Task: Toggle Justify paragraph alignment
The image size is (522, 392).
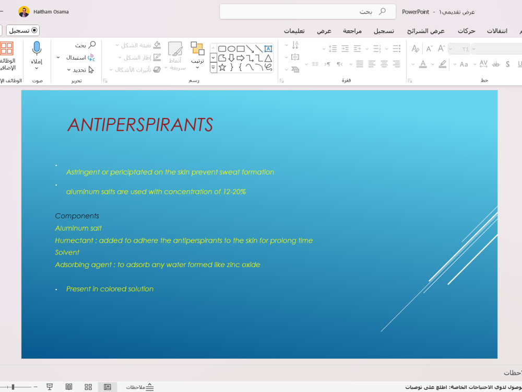Action: (x=360, y=64)
